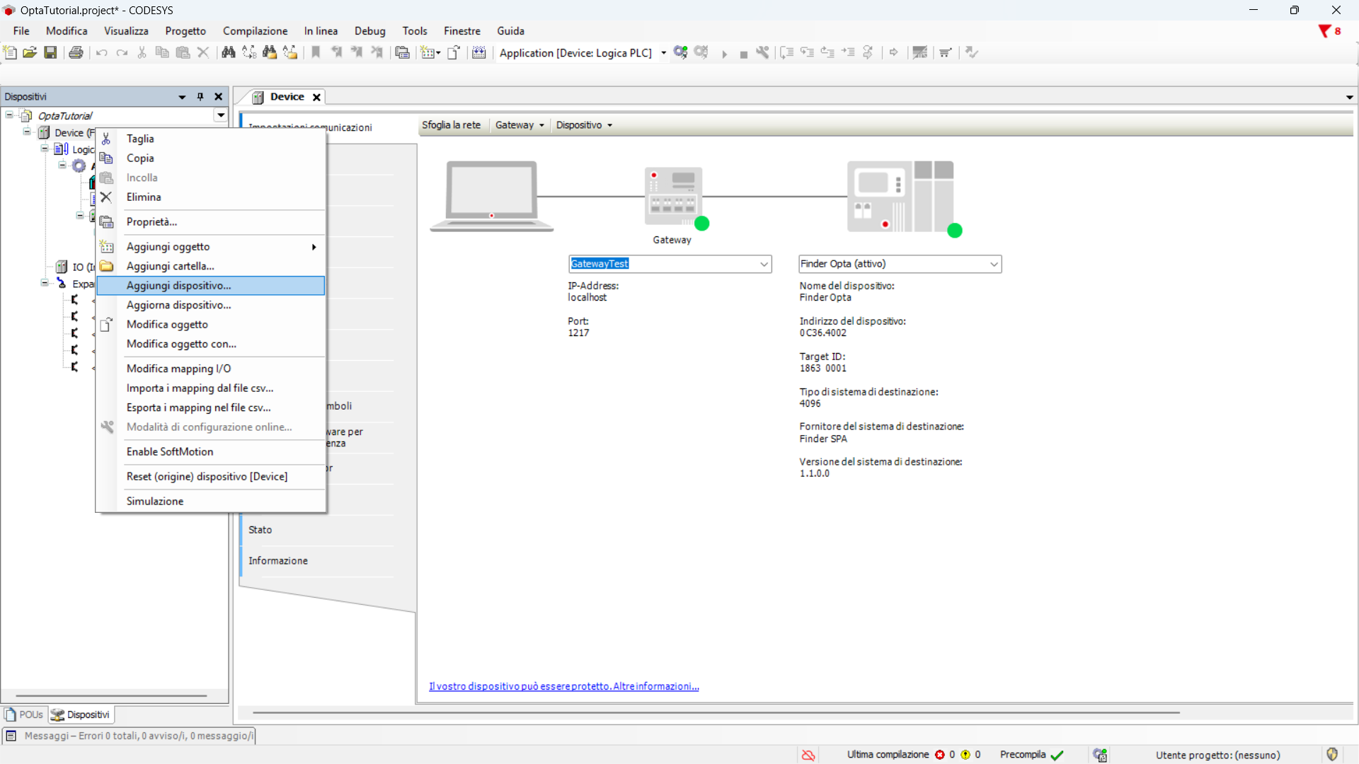Screen dimensions: 1359x764
Task: Switch to the POUs tab
Action: click(25, 714)
